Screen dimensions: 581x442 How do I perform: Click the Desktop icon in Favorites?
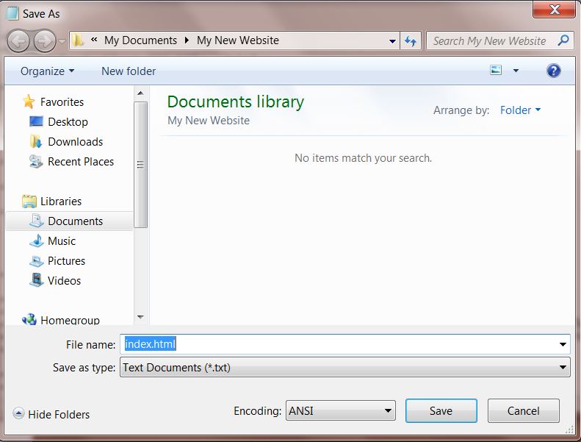pyautogui.click(x=36, y=121)
